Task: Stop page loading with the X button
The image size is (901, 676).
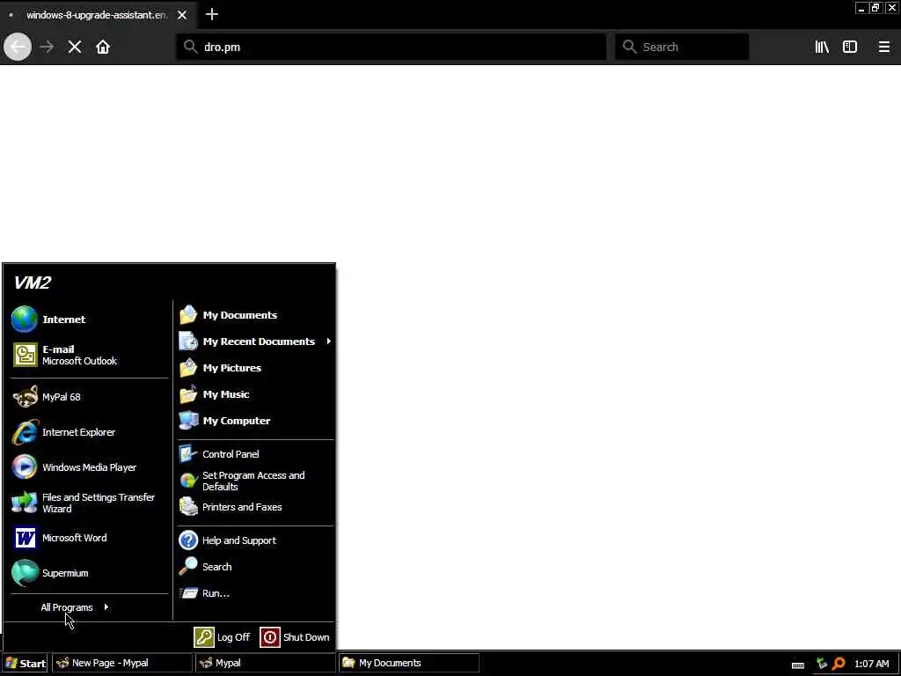Action: point(75,47)
